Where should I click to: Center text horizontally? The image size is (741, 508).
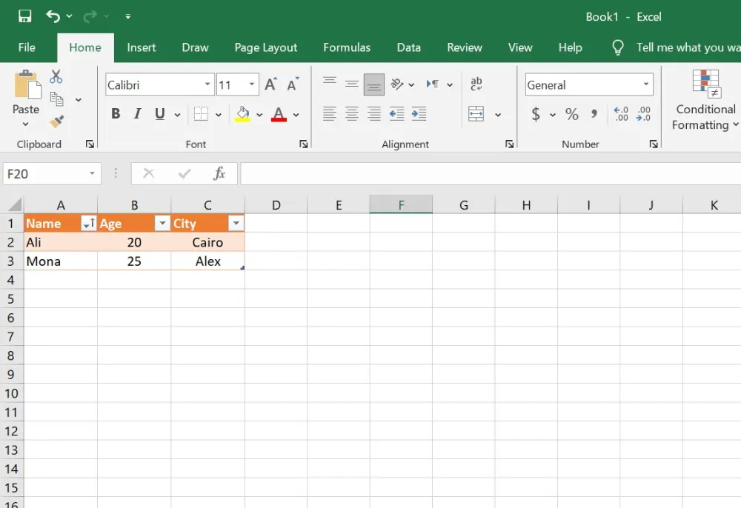pos(351,114)
